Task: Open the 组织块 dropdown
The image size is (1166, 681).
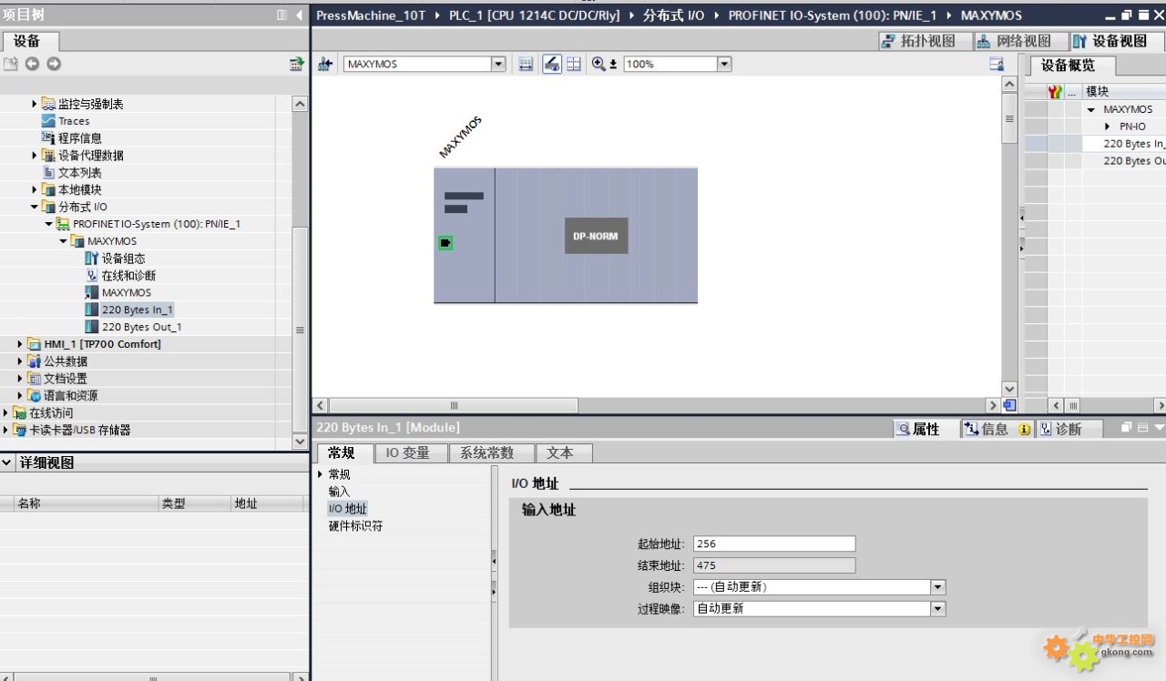Action: 938,587
